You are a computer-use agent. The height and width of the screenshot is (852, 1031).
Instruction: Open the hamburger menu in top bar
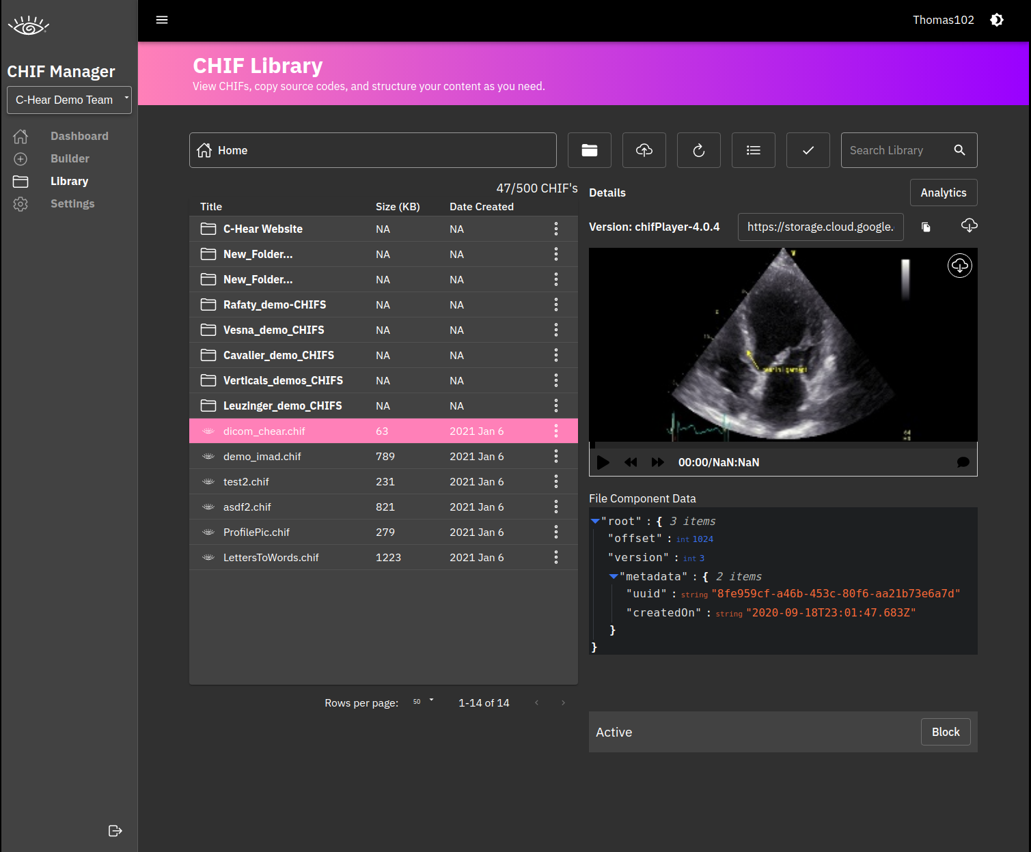click(x=162, y=20)
